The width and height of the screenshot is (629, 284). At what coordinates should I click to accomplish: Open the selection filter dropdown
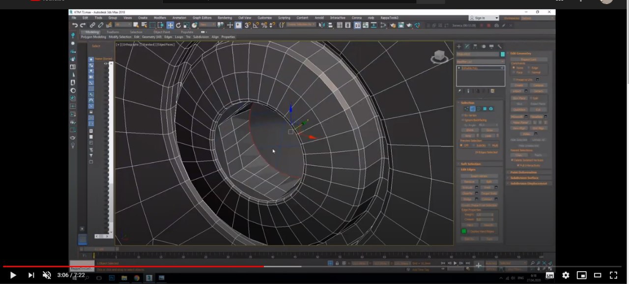(x=123, y=25)
